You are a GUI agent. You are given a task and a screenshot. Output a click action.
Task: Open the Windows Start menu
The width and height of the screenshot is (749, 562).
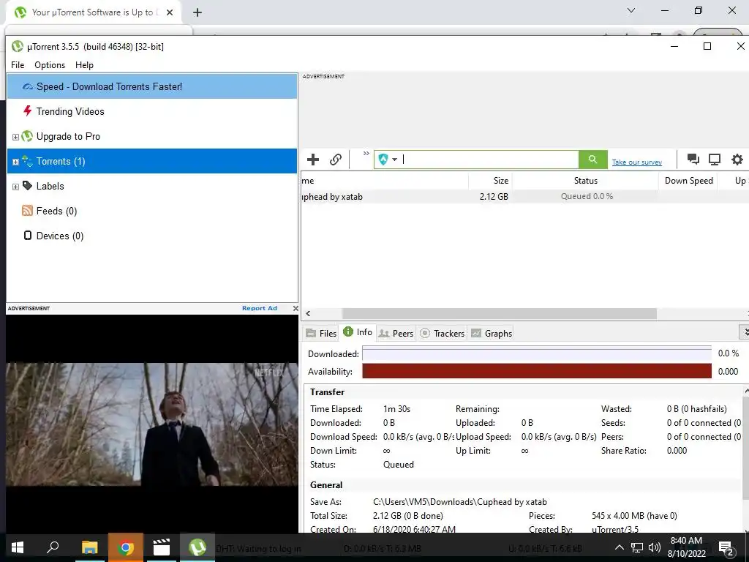click(x=18, y=547)
